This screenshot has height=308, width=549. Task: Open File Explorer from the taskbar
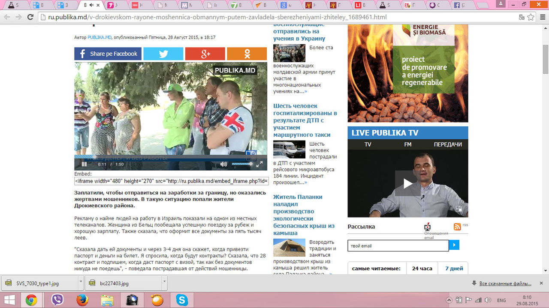coord(107,300)
